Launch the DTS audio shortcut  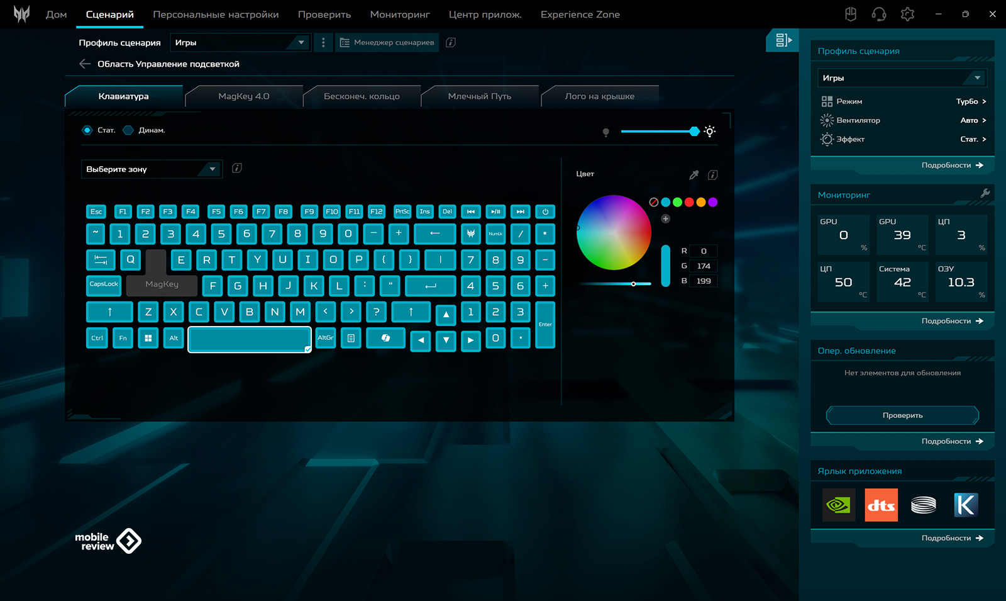pos(881,505)
